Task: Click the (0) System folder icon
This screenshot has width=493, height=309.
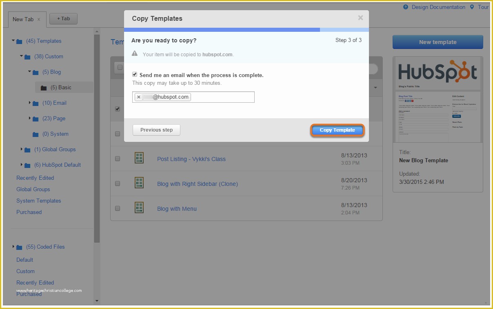Action: [36, 134]
